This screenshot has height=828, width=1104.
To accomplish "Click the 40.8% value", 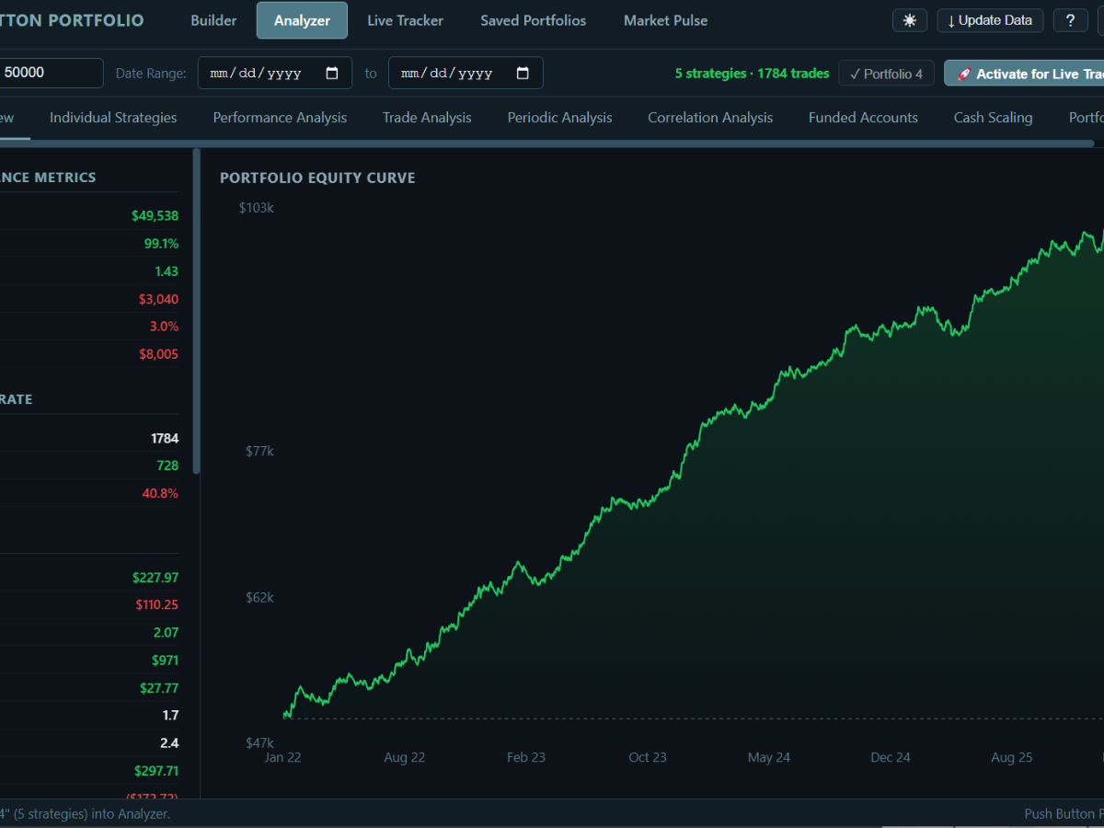I will point(160,493).
